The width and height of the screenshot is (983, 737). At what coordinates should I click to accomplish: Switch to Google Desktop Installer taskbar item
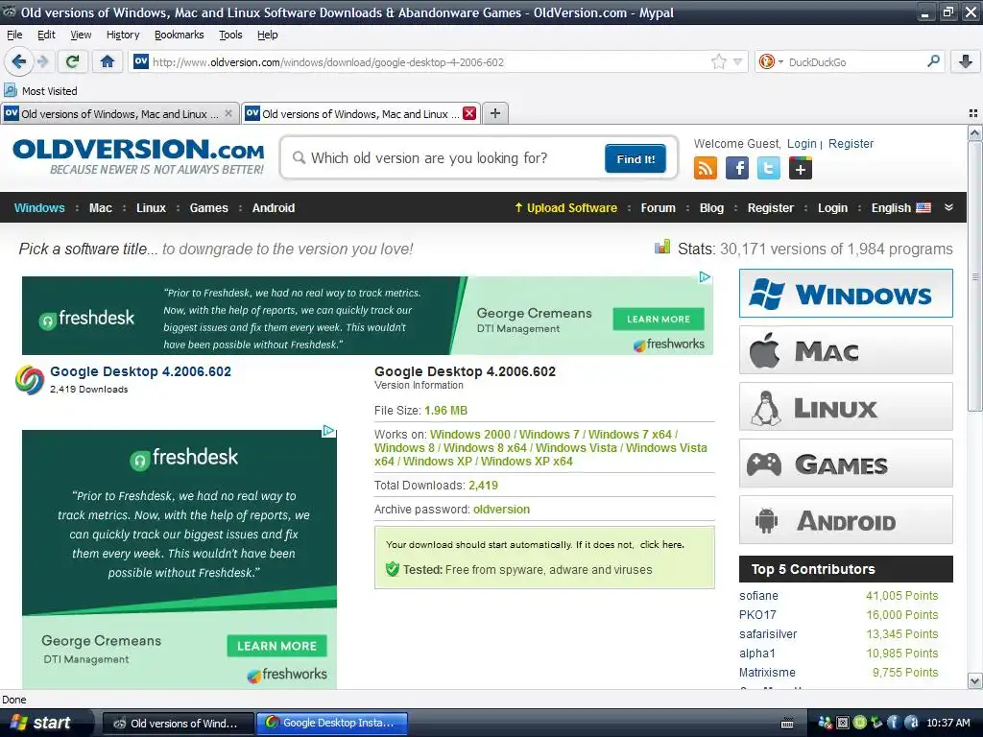[x=331, y=723]
